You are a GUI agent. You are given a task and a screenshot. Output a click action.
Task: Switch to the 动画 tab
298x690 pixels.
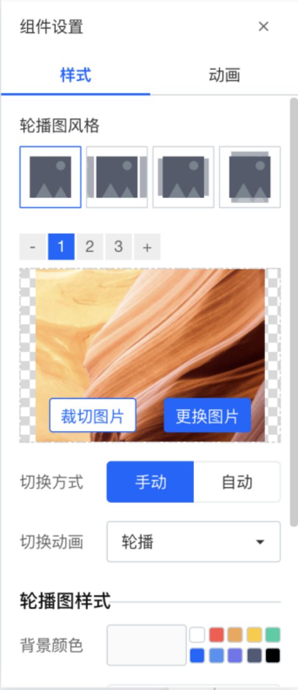pos(224,75)
